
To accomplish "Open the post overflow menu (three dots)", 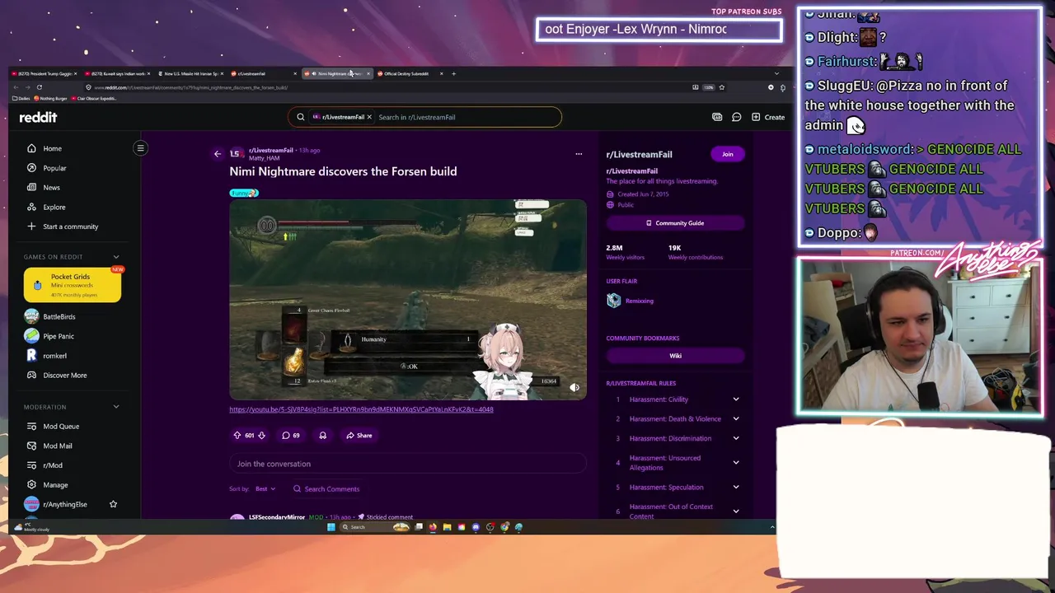I will coord(579,154).
